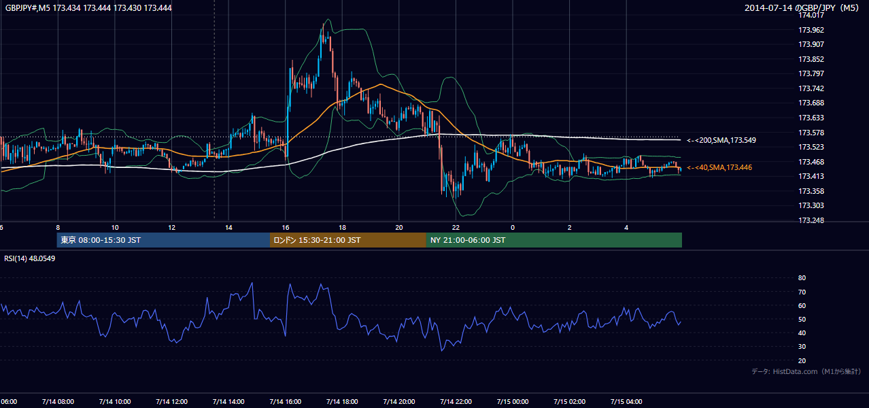The image size is (869, 408).
Task: Click the RSI 60 level label
Action: click(802, 306)
